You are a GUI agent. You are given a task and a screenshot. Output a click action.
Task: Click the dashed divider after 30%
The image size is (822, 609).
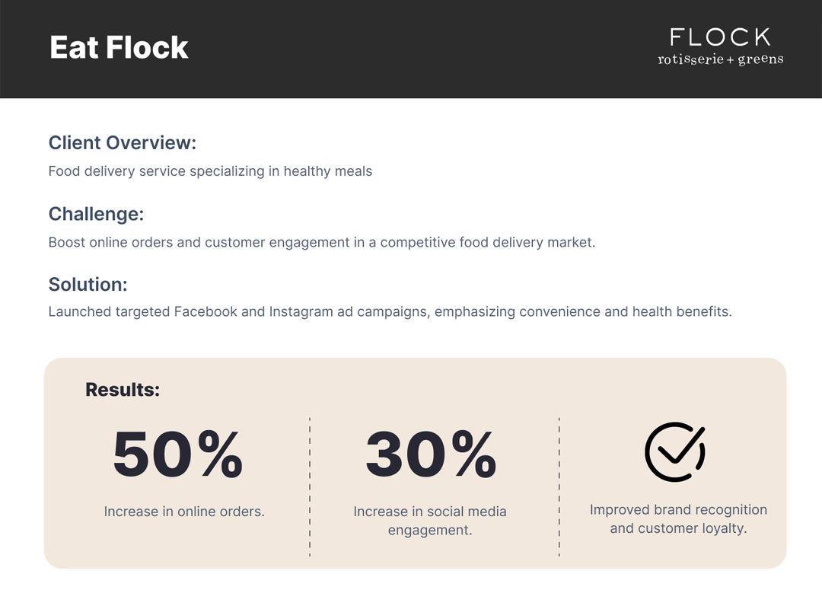559,486
